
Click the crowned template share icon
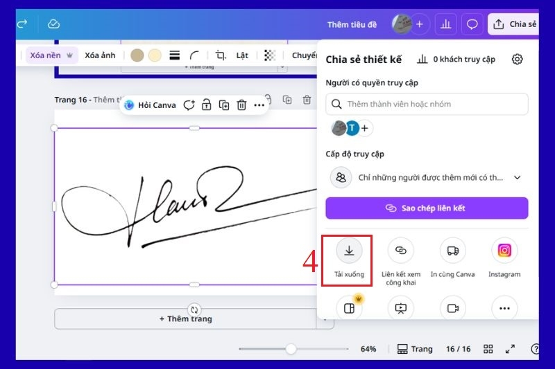point(349,308)
